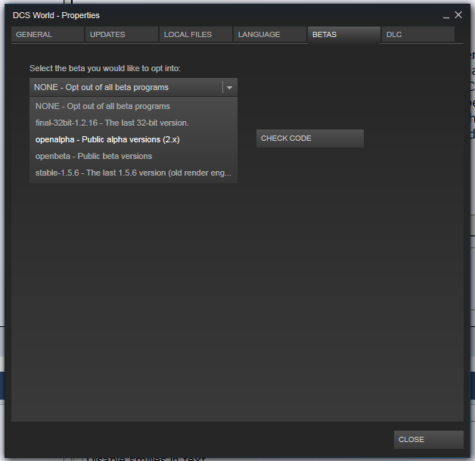Select final-32bit-1.2.16 last 32-bit version option
Image resolution: width=475 pixels, height=461 pixels.
tap(133, 123)
